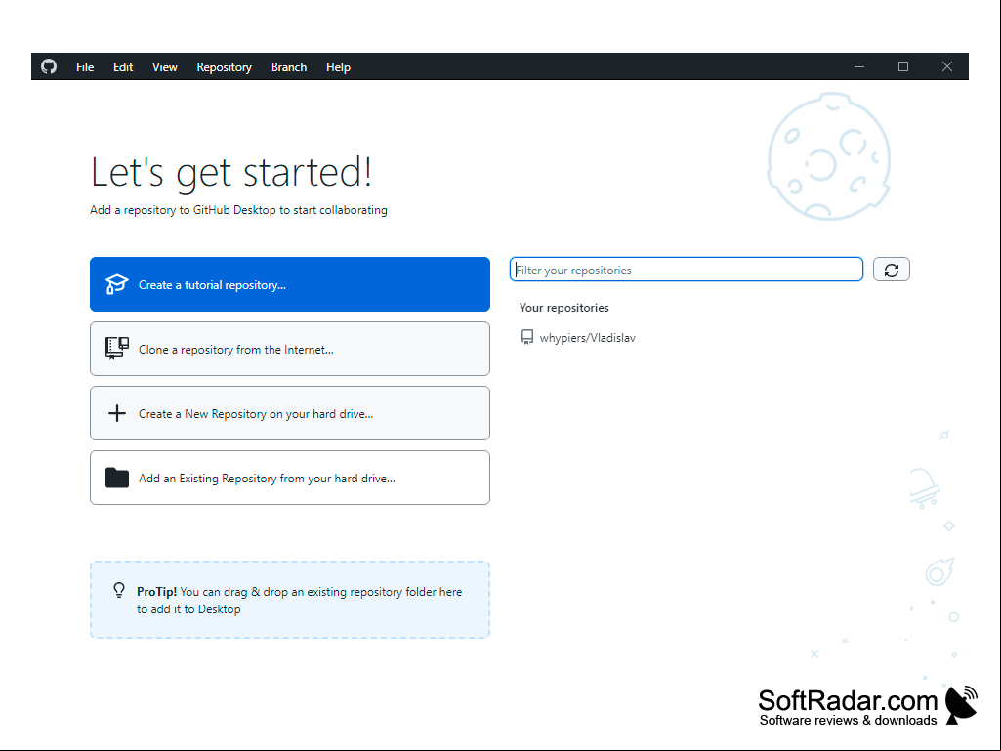Open the View menu

(165, 67)
